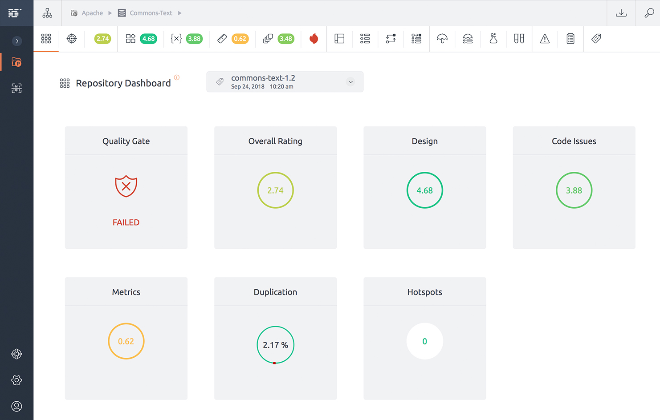The image size is (660, 420).
Task: Open search with the magnifier icon
Action: pos(648,12)
